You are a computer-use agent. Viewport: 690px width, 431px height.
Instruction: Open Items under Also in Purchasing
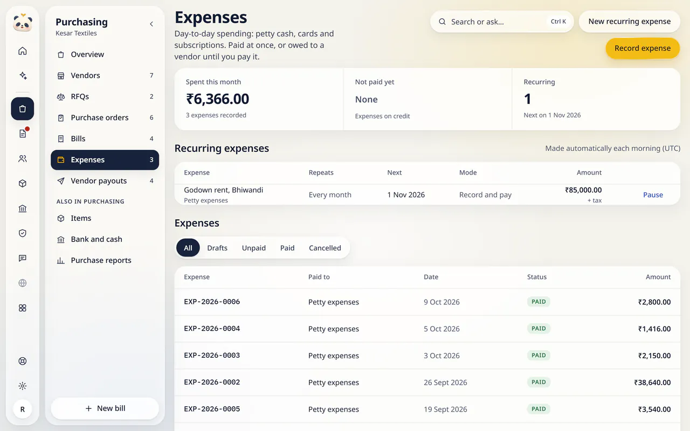coord(105,218)
